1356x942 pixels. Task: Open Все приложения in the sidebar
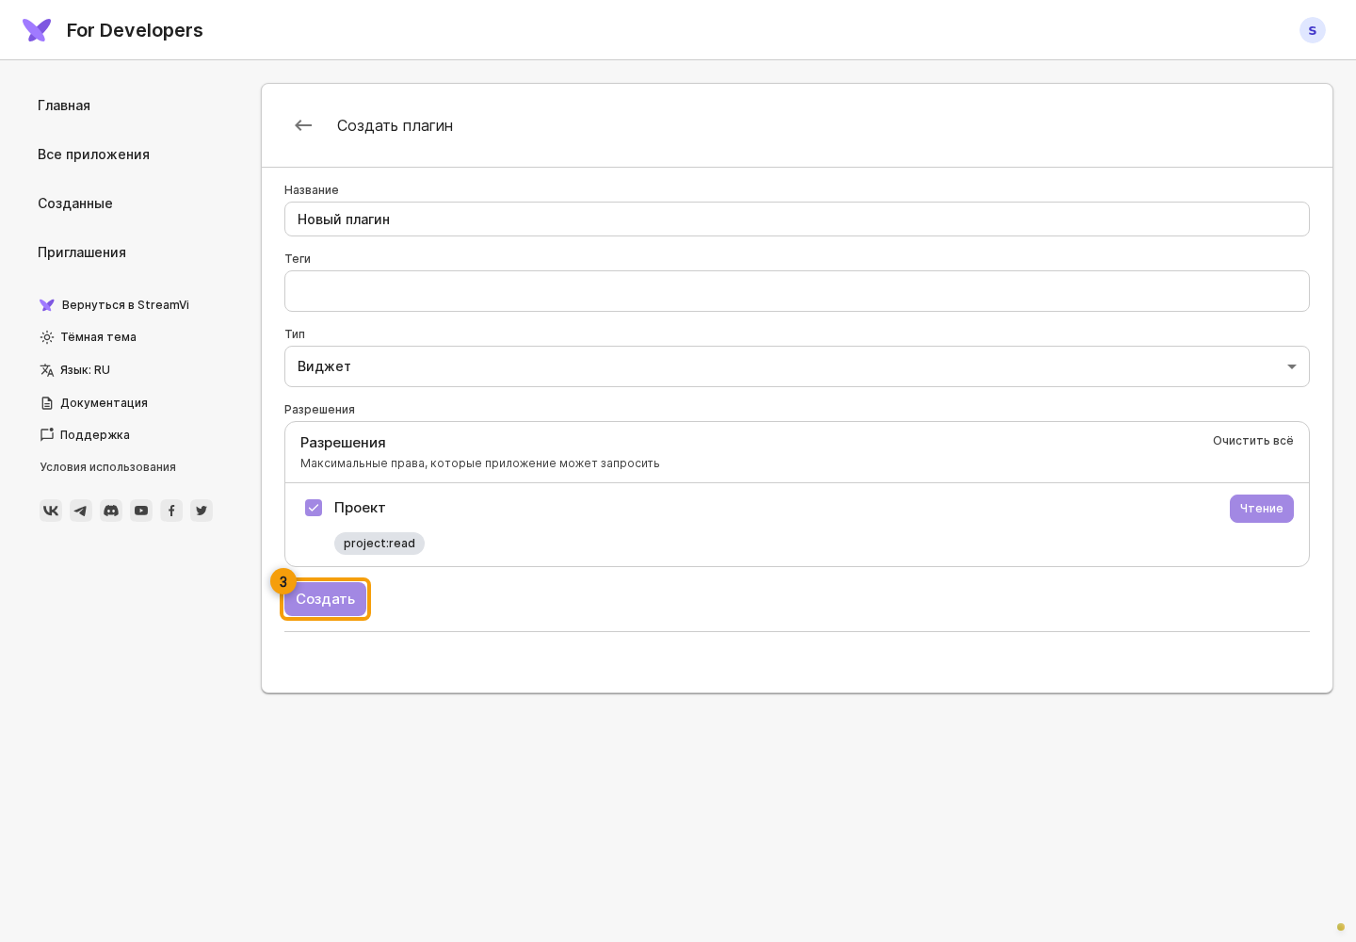click(93, 154)
